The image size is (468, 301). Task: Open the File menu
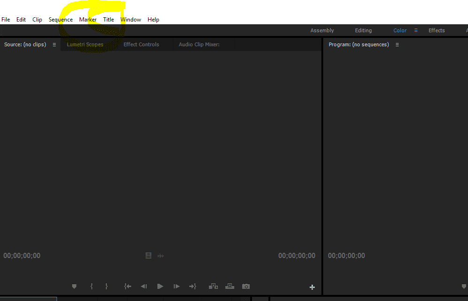pyautogui.click(x=6, y=20)
